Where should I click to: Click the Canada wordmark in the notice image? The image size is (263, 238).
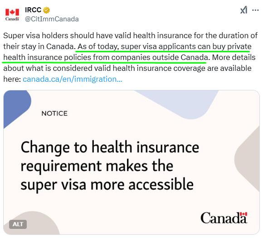pyautogui.click(x=224, y=218)
